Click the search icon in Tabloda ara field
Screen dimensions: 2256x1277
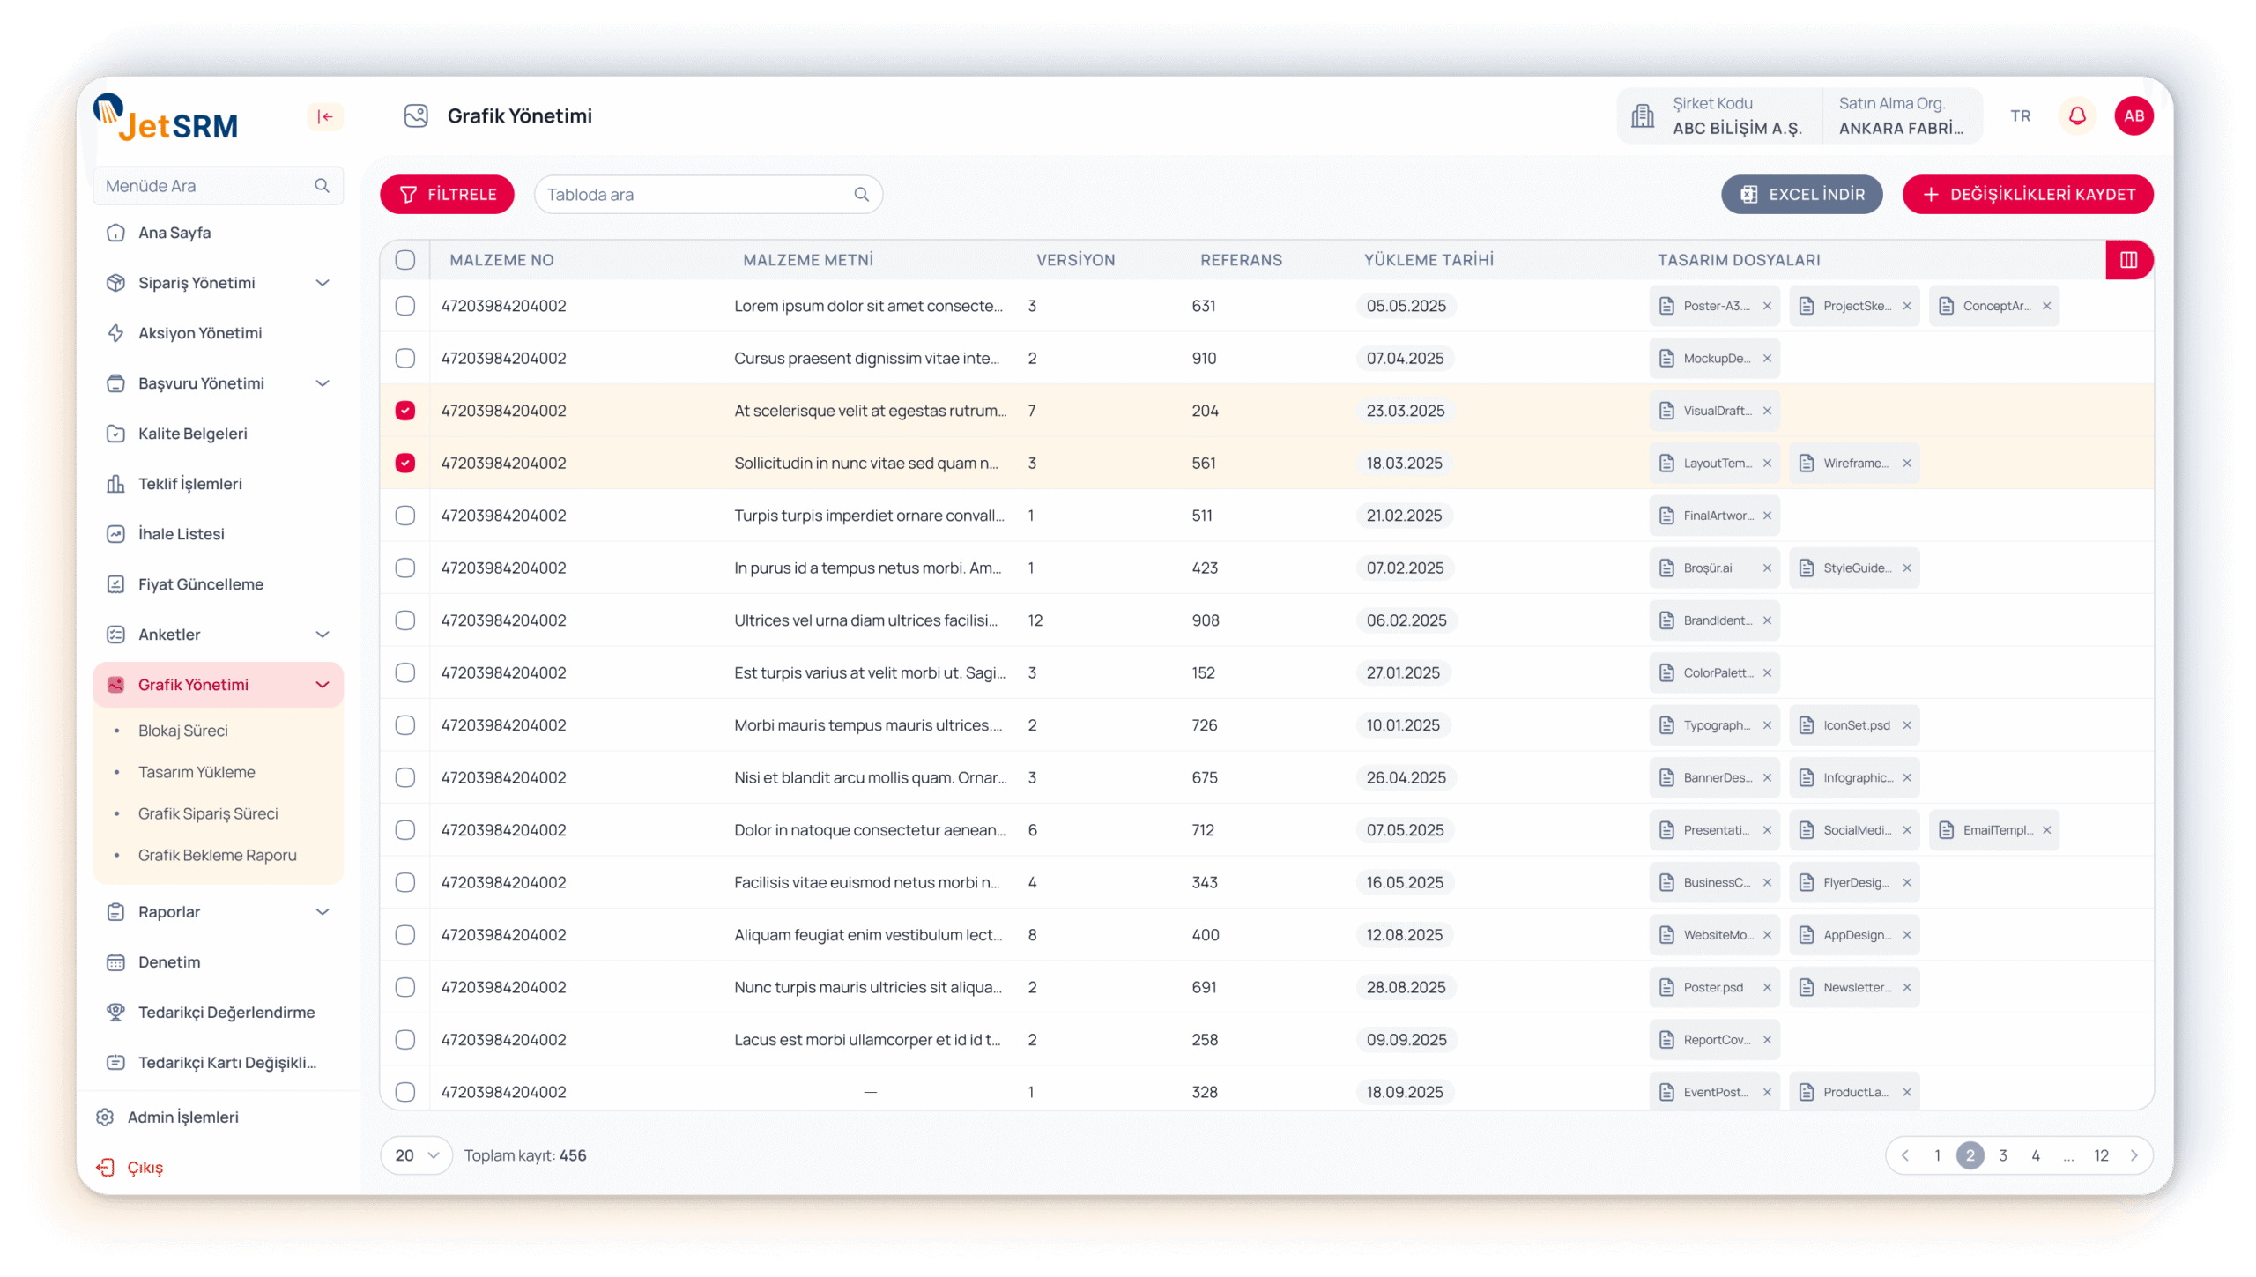tap(861, 195)
